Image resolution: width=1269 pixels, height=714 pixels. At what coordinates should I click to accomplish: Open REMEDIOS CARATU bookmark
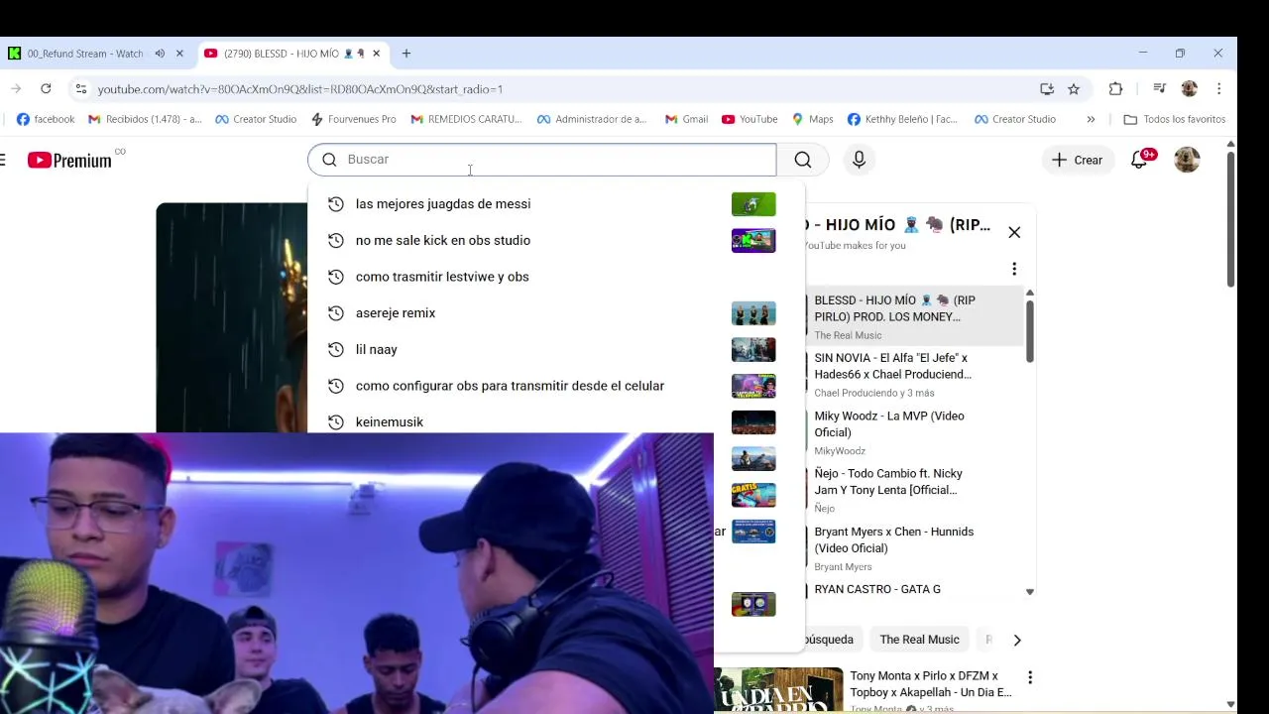coord(466,119)
